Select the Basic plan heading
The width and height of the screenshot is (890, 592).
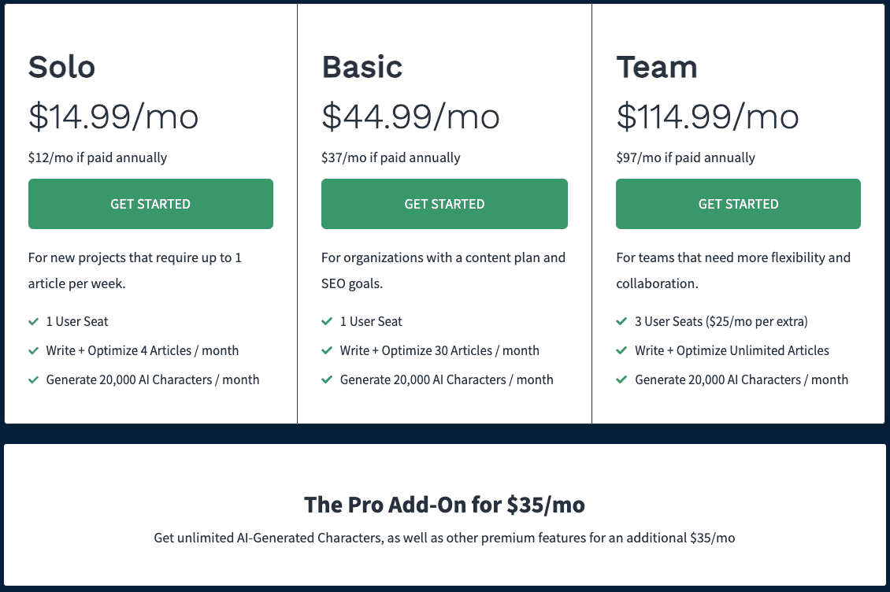tap(362, 67)
